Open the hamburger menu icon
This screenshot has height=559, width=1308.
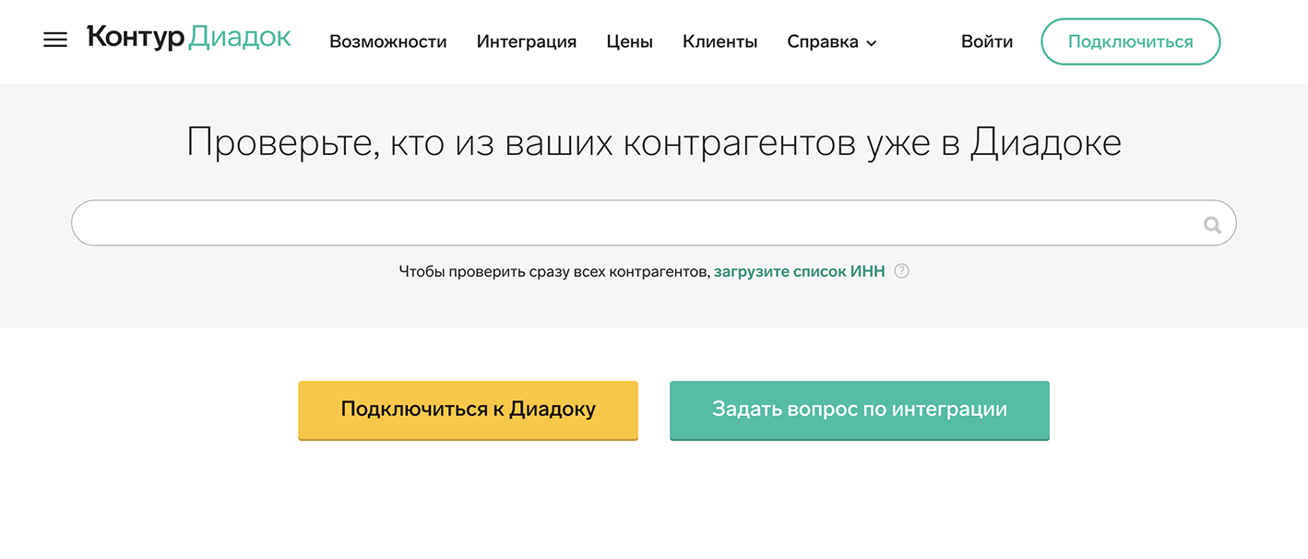point(55,40)
